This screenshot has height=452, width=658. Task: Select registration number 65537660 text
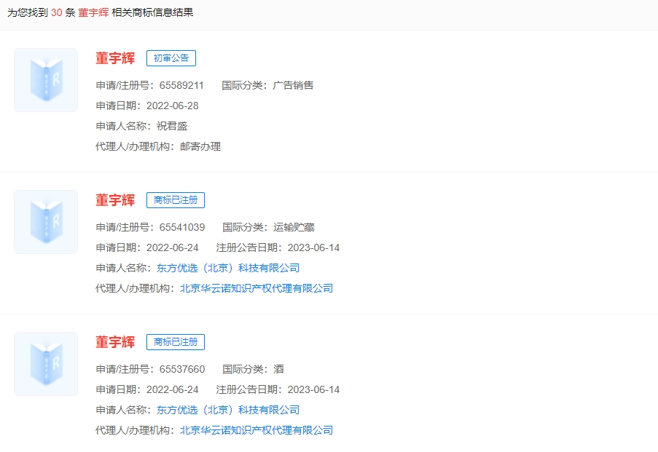pos(182,370)
